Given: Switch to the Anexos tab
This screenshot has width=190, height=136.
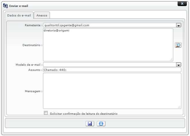Looking at the screenshot, I should point(42,15).
